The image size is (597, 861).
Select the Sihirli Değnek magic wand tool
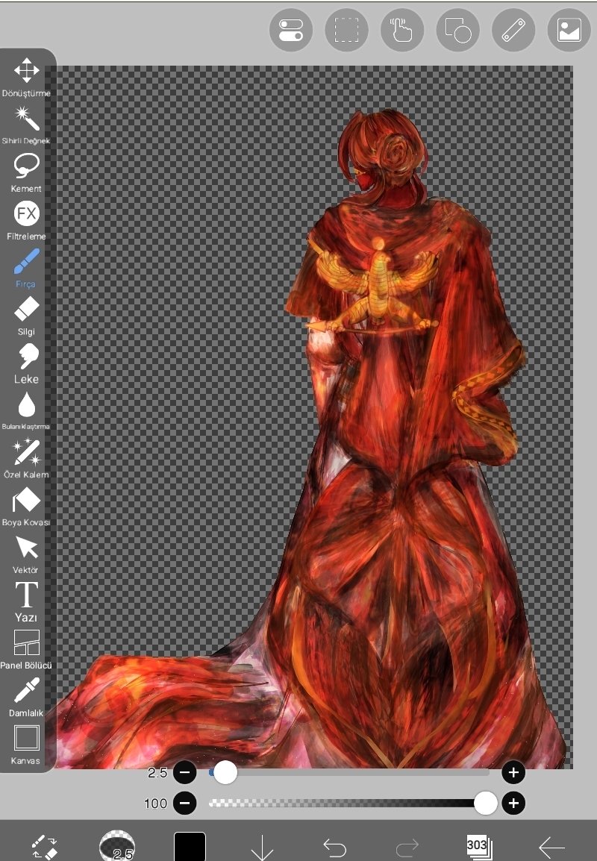(x=26, y=125)
